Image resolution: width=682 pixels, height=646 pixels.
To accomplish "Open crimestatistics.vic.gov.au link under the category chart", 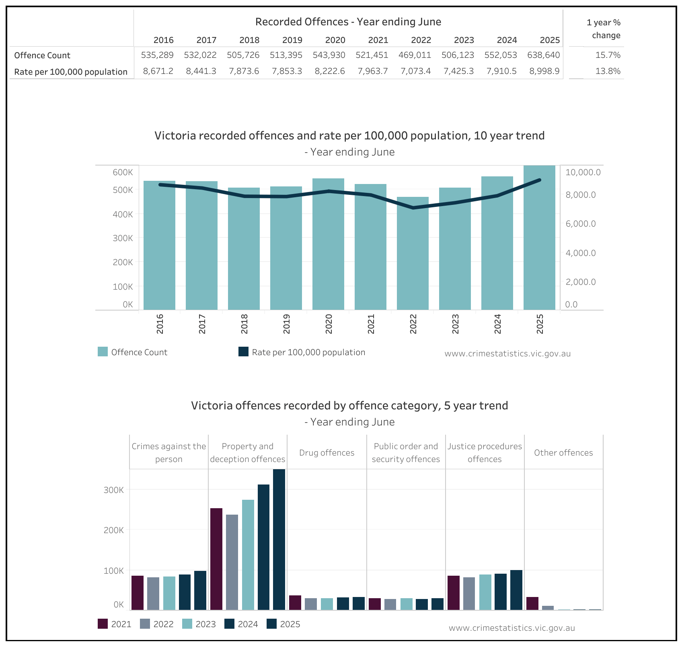I will 511,628.
